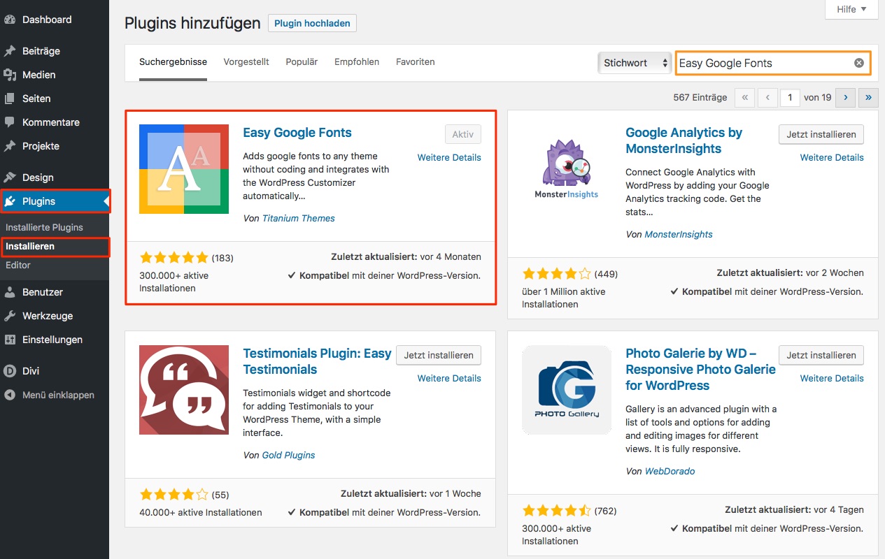Click the Benutzer user icon
Viewport: 885px width, 559px height.
(10, 292)
